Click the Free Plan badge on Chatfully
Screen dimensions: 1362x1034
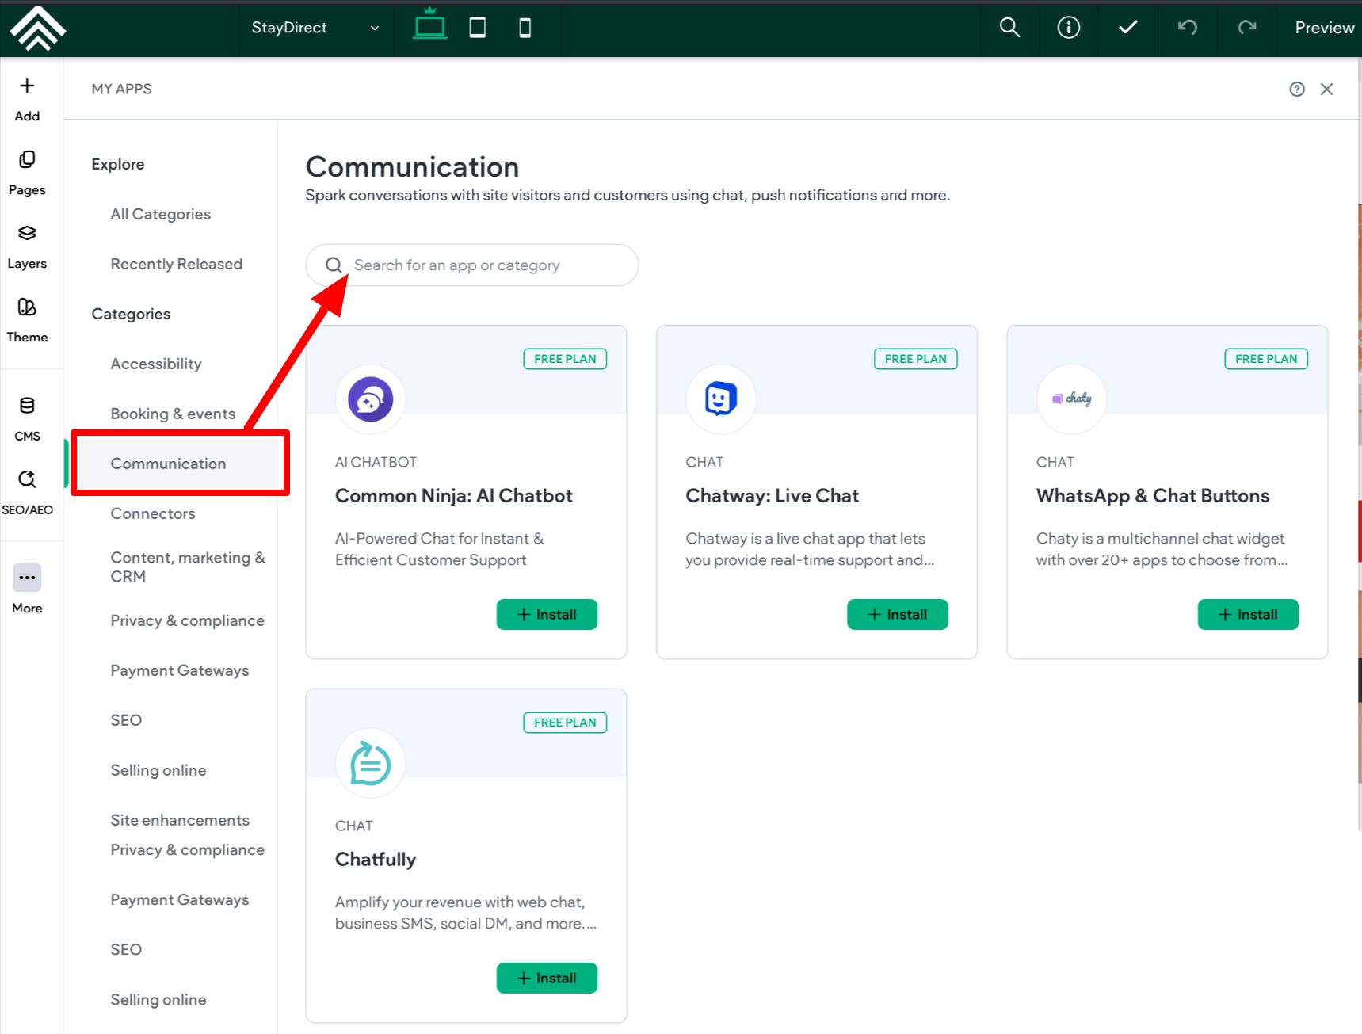point(565,723)
